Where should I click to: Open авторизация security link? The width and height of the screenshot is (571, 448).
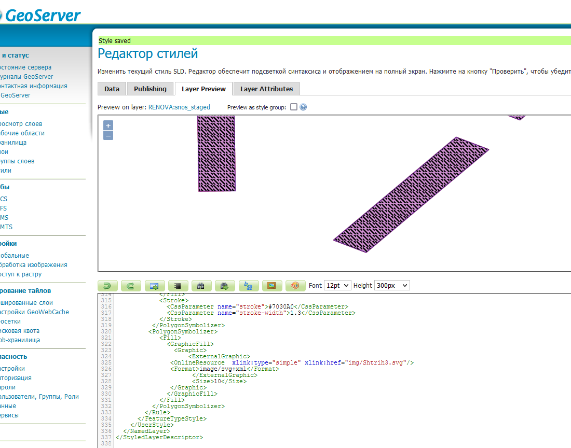coord(16,378)
